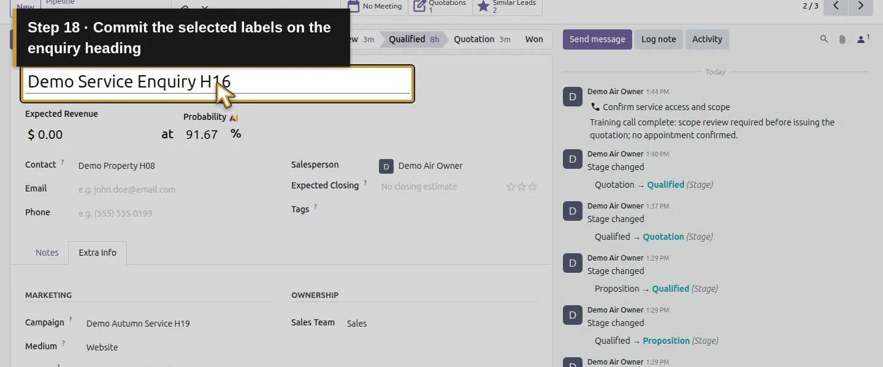Viewport: 883px width, 367px height.
Task: Set priority to the second star
Action: tap(521, 187)
